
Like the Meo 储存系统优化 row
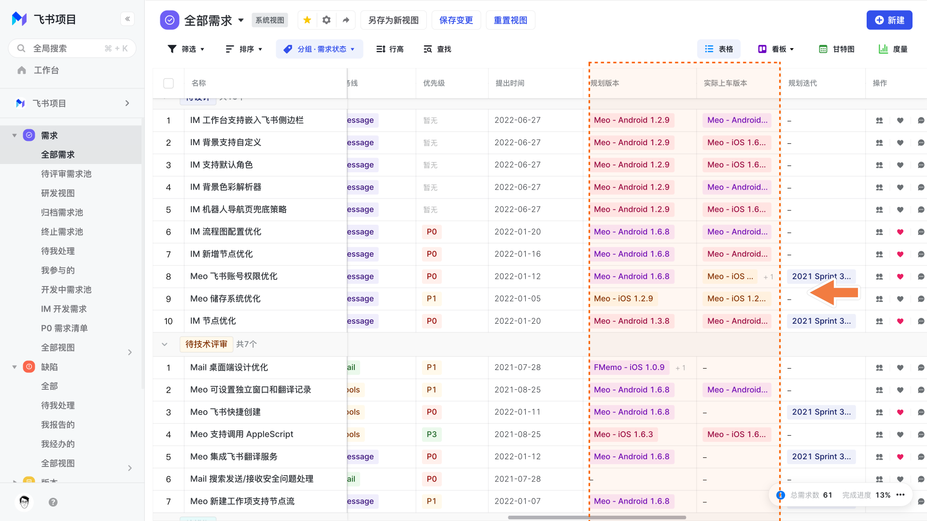(900, 299)
